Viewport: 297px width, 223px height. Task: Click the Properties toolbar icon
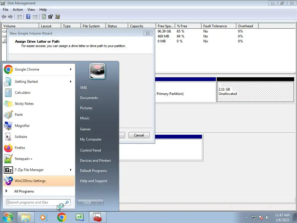(x=50, y=17)
